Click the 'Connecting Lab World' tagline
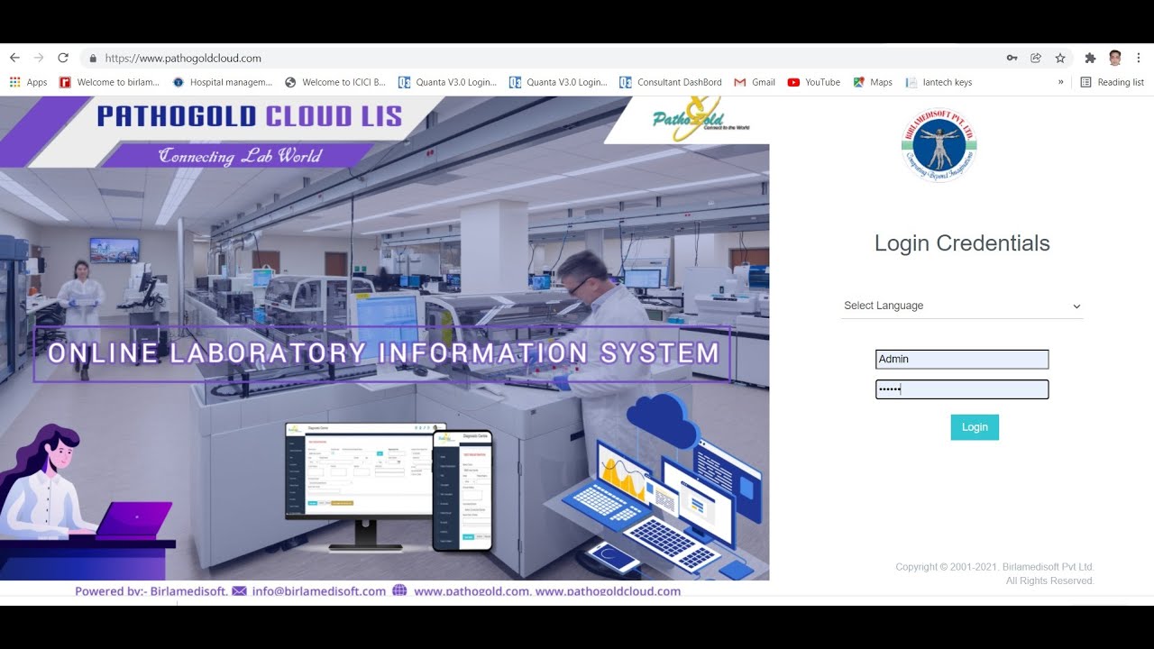Screen dimensions: 1154x649 (x=240, y=155)
